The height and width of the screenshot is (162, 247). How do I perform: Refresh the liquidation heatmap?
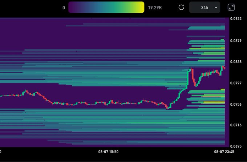(181, 7)
